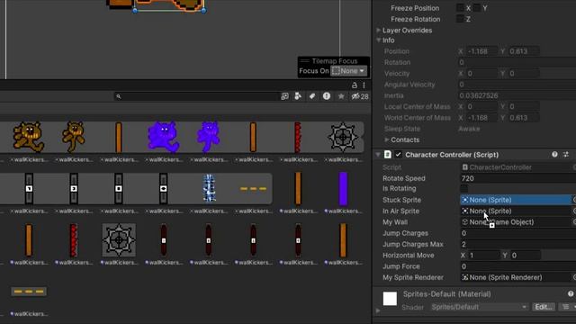Select the large brown monster sprite
Viewport: 576px width, 324px height.
coord(28,137)
